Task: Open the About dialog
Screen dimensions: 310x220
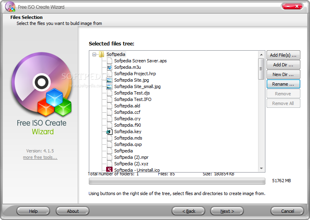Action: (x=73, y=211)
